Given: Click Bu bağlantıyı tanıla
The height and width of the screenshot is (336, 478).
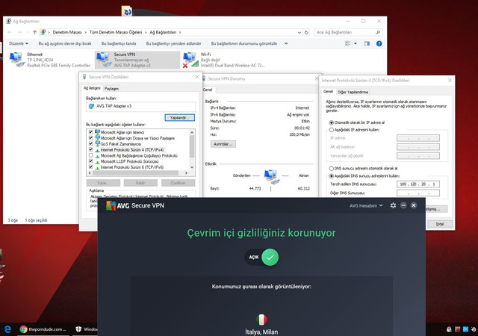Looking at the screenshot, I should coord(119,43).
